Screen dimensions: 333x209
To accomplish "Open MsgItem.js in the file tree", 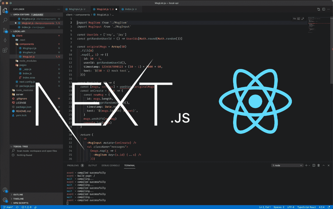I will [x=36, y=52].
